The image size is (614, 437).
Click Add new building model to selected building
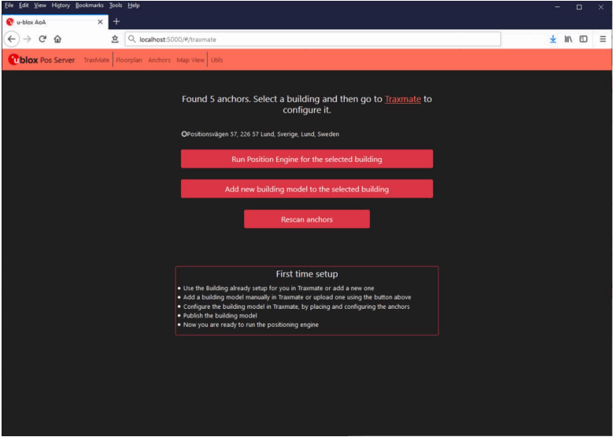pos(307,189)
